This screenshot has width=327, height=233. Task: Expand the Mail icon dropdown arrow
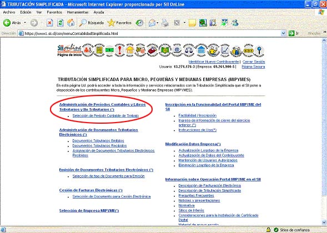tap(158, 23)
